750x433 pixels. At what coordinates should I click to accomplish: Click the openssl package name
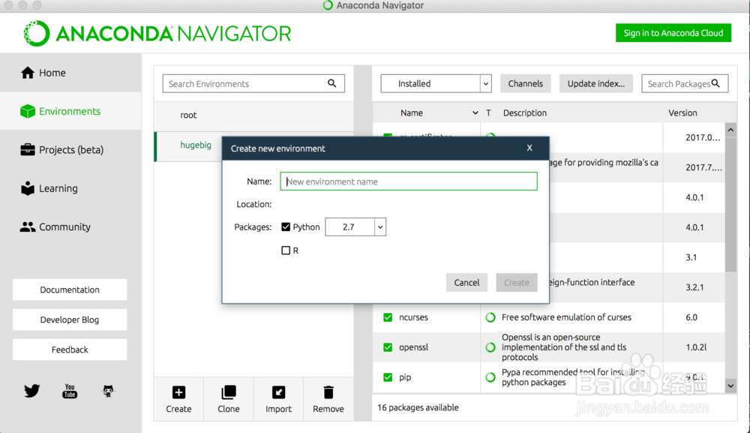pos(414,347)
